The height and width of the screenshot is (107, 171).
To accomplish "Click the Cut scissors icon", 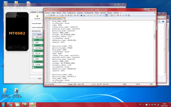I will click(x=66, y=15).
